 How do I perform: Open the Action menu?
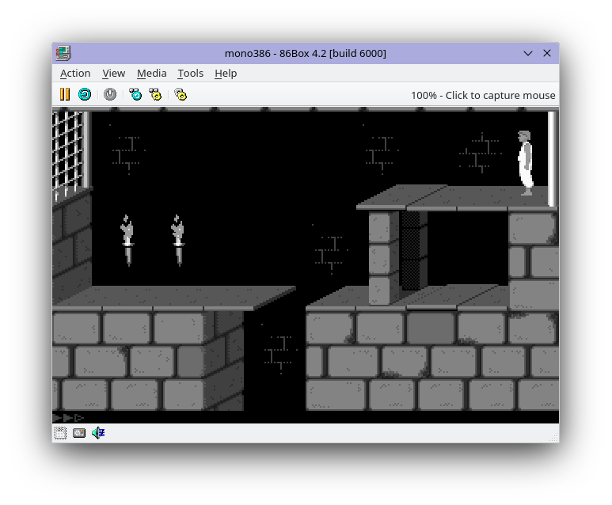click(x=75, y=74)
